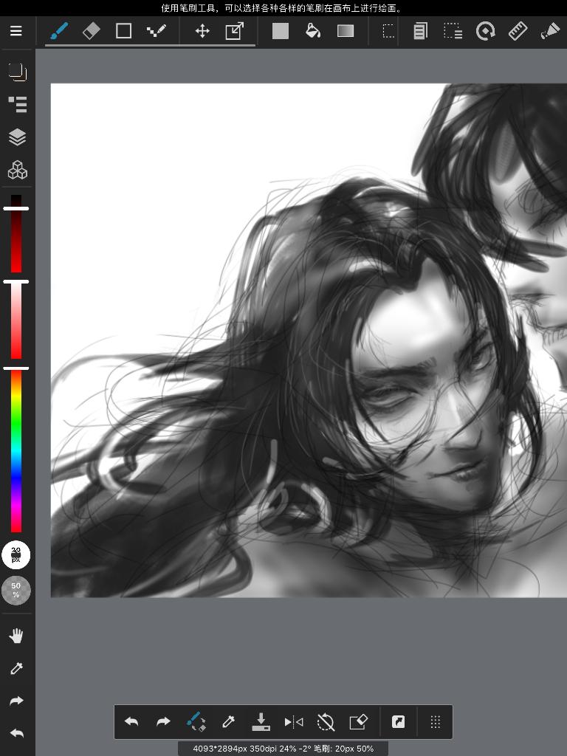Screen dimensions: 567x756
Task: Click the share arrow shortcut icon
Action: click(398, 722)
